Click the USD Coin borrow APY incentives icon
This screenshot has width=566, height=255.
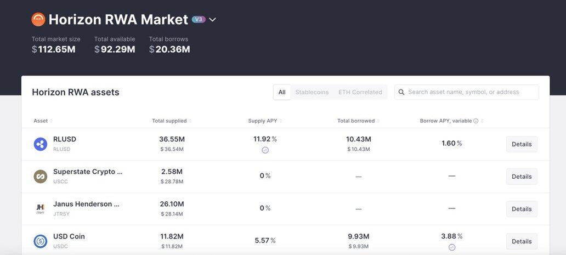pos(451,247)
